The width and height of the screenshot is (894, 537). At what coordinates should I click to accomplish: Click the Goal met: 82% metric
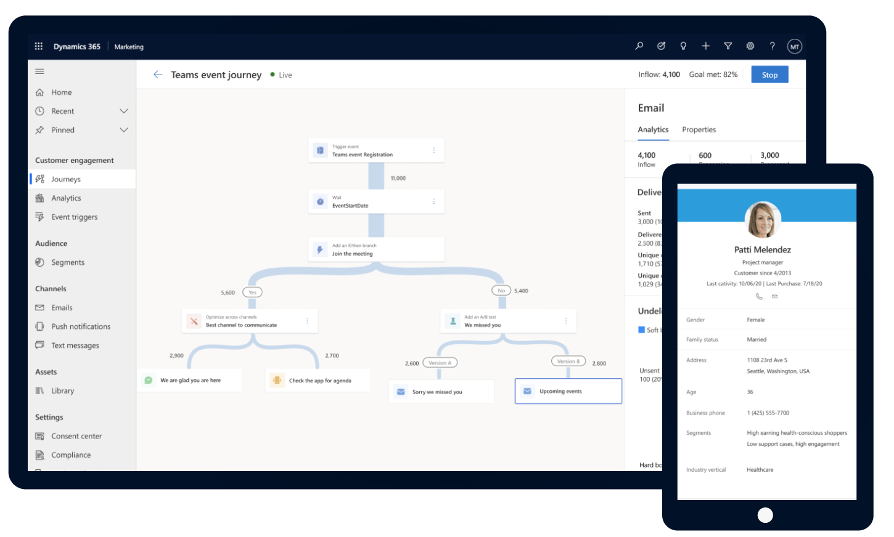(713, 75)
